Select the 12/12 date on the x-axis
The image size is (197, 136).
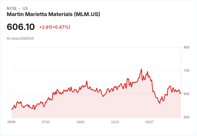point(115,122)
